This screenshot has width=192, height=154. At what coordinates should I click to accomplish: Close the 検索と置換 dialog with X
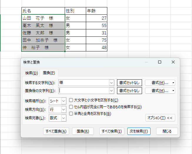[x=173, y=62]
